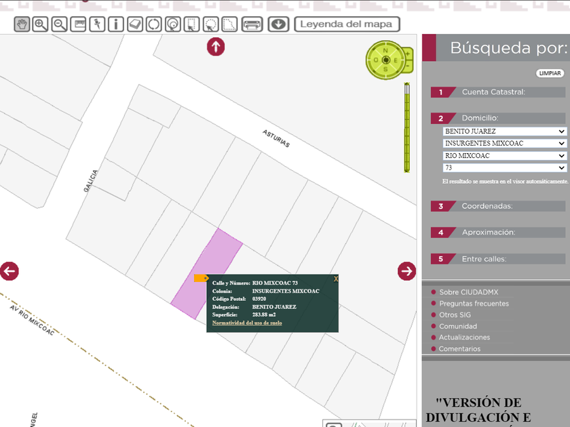Viewport: 570px width, 427px height.
Task: Pan map north with up arrow
Action: (x=216, y=47)
